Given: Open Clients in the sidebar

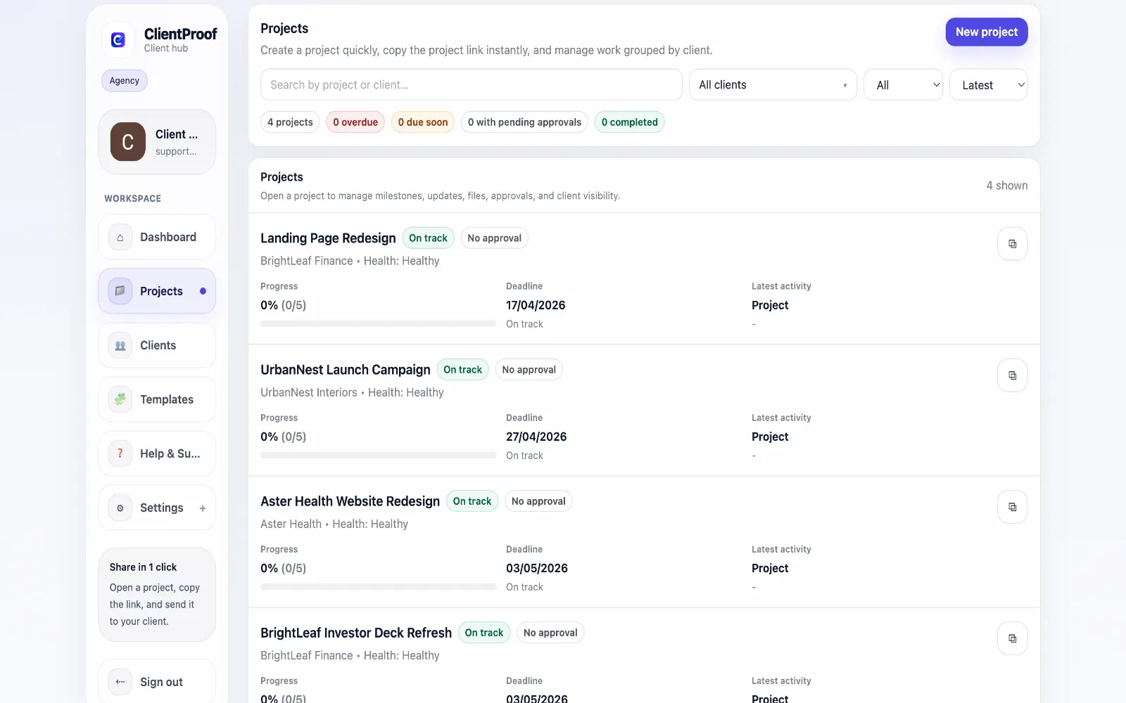Looking at the screenshot, I should 157,346.
